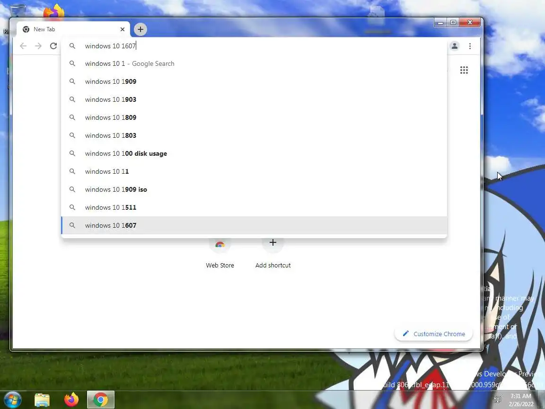Select the New Tab tab
Image resolution: width=545 pixels, height=409 pixels.
click(x=73, y=29)
